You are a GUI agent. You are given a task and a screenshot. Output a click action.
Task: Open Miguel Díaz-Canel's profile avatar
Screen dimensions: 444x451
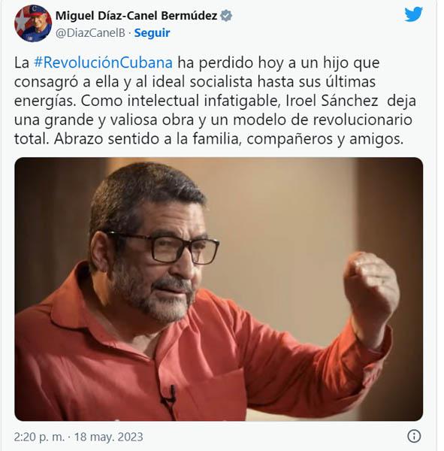(x=33, y=23)
